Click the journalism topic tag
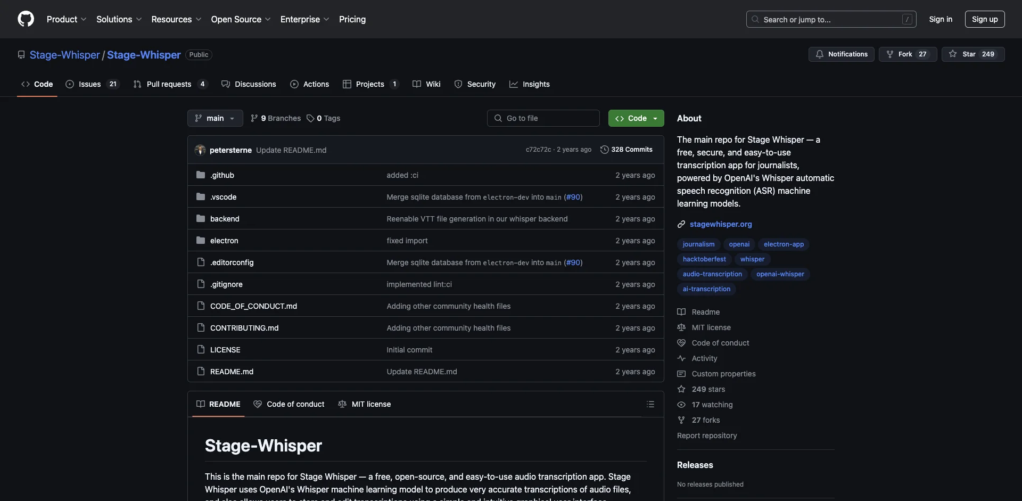Screen dimensions: 1022x501 [698, 244]
